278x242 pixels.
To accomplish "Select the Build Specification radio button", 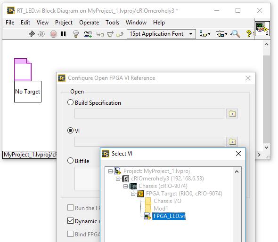I will click(x=70, y=102).
